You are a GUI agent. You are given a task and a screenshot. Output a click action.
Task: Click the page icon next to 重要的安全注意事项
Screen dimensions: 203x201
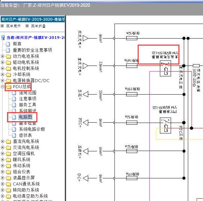click(x=8, y=50)
